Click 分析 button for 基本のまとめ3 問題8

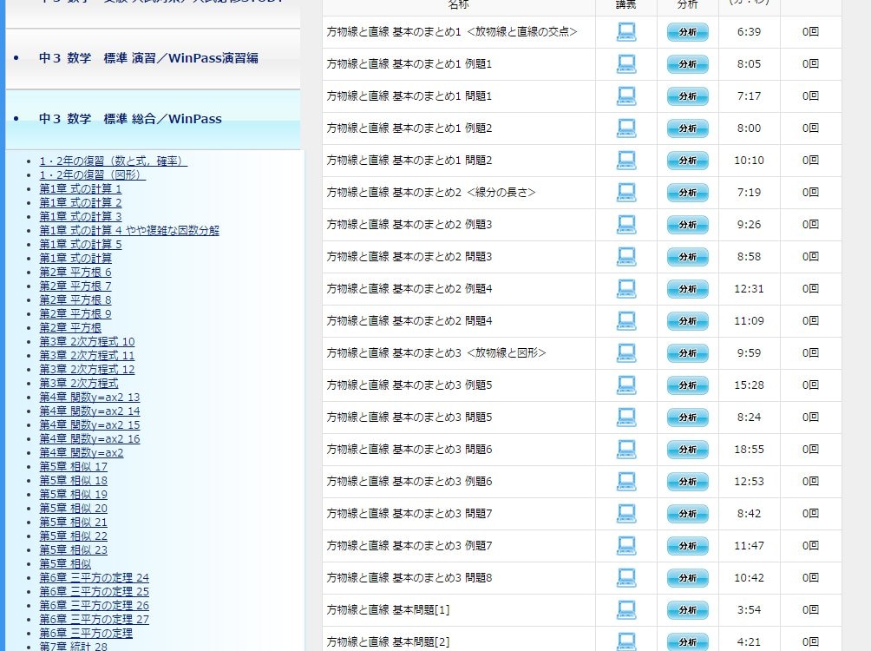[688, 578]
